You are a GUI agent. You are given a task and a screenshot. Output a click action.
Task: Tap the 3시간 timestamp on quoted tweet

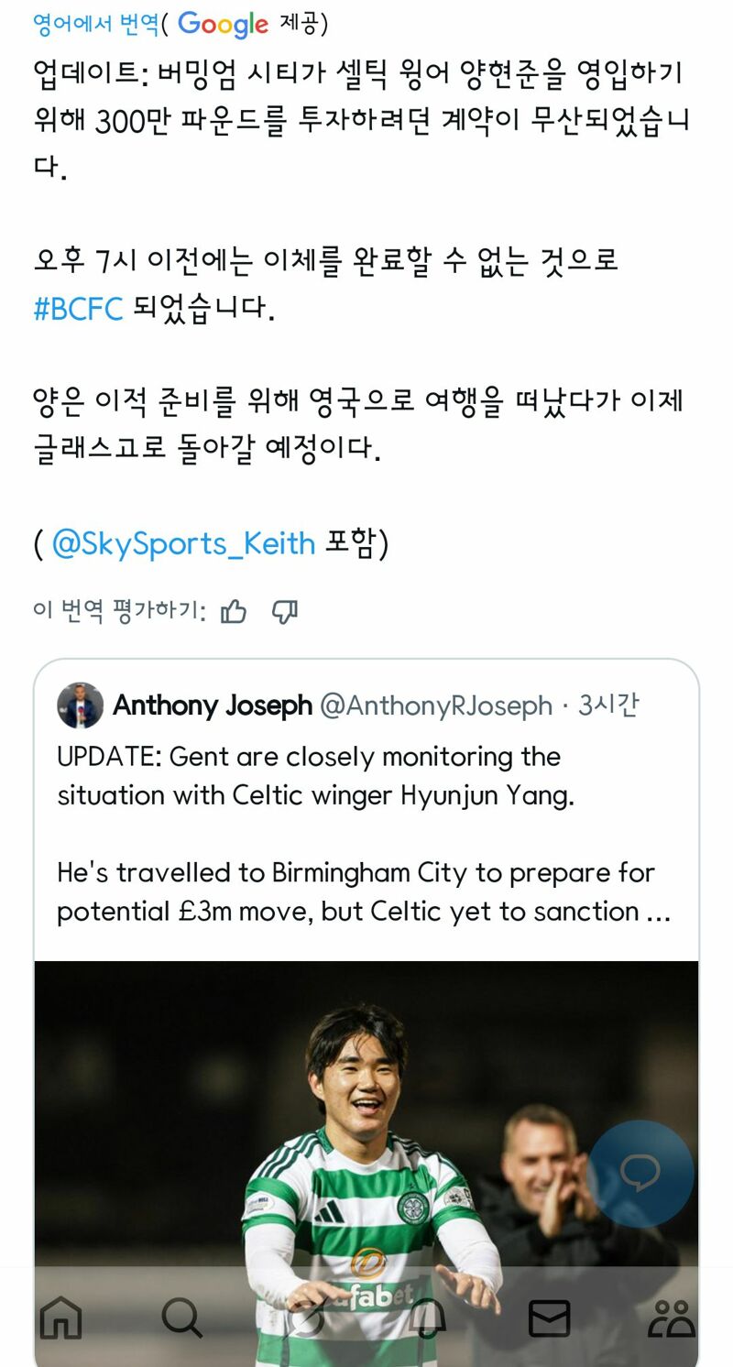click(608, 705)
